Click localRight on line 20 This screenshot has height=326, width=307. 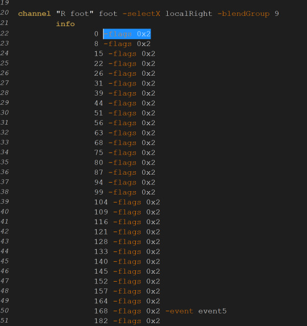coord(189,14)
